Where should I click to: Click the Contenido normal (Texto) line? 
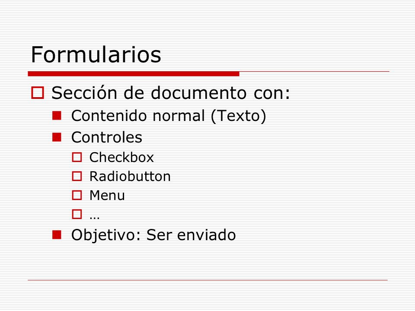169,116
